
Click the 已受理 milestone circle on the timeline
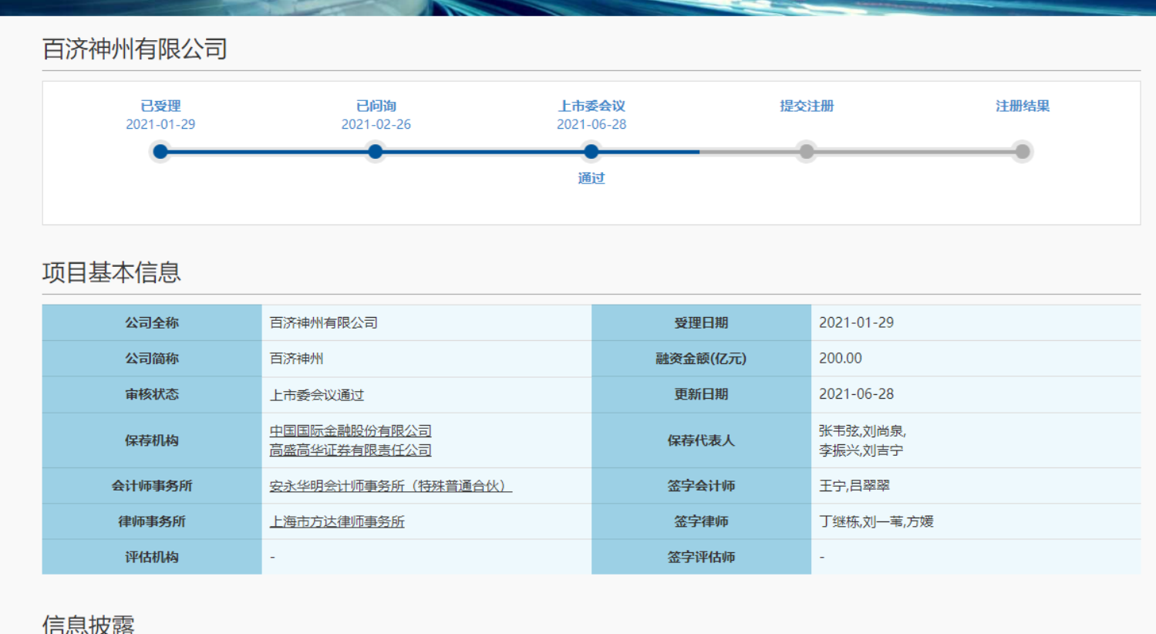click(160, 151)
